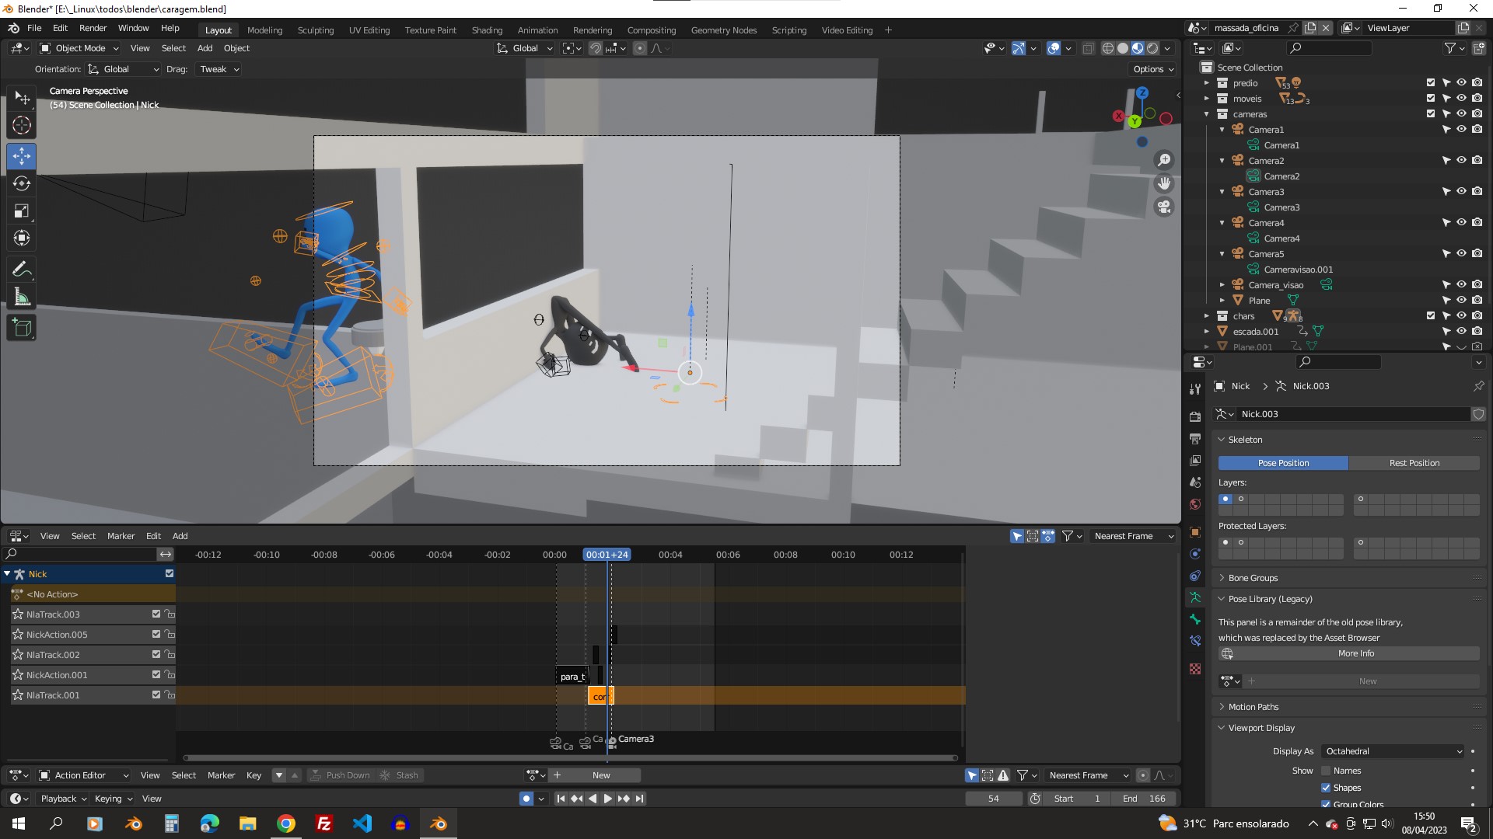Toggle the snapping magnet in viewport header

pos(595,48)
